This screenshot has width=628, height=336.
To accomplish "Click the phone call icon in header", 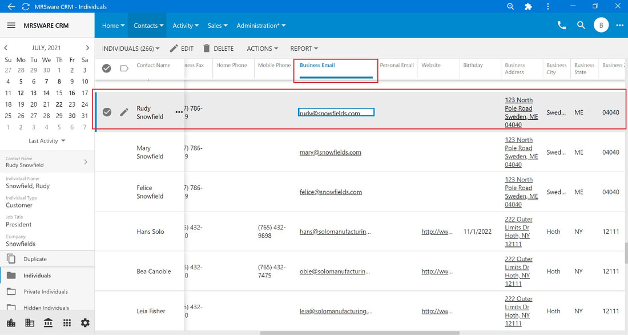I will point(562,25).
